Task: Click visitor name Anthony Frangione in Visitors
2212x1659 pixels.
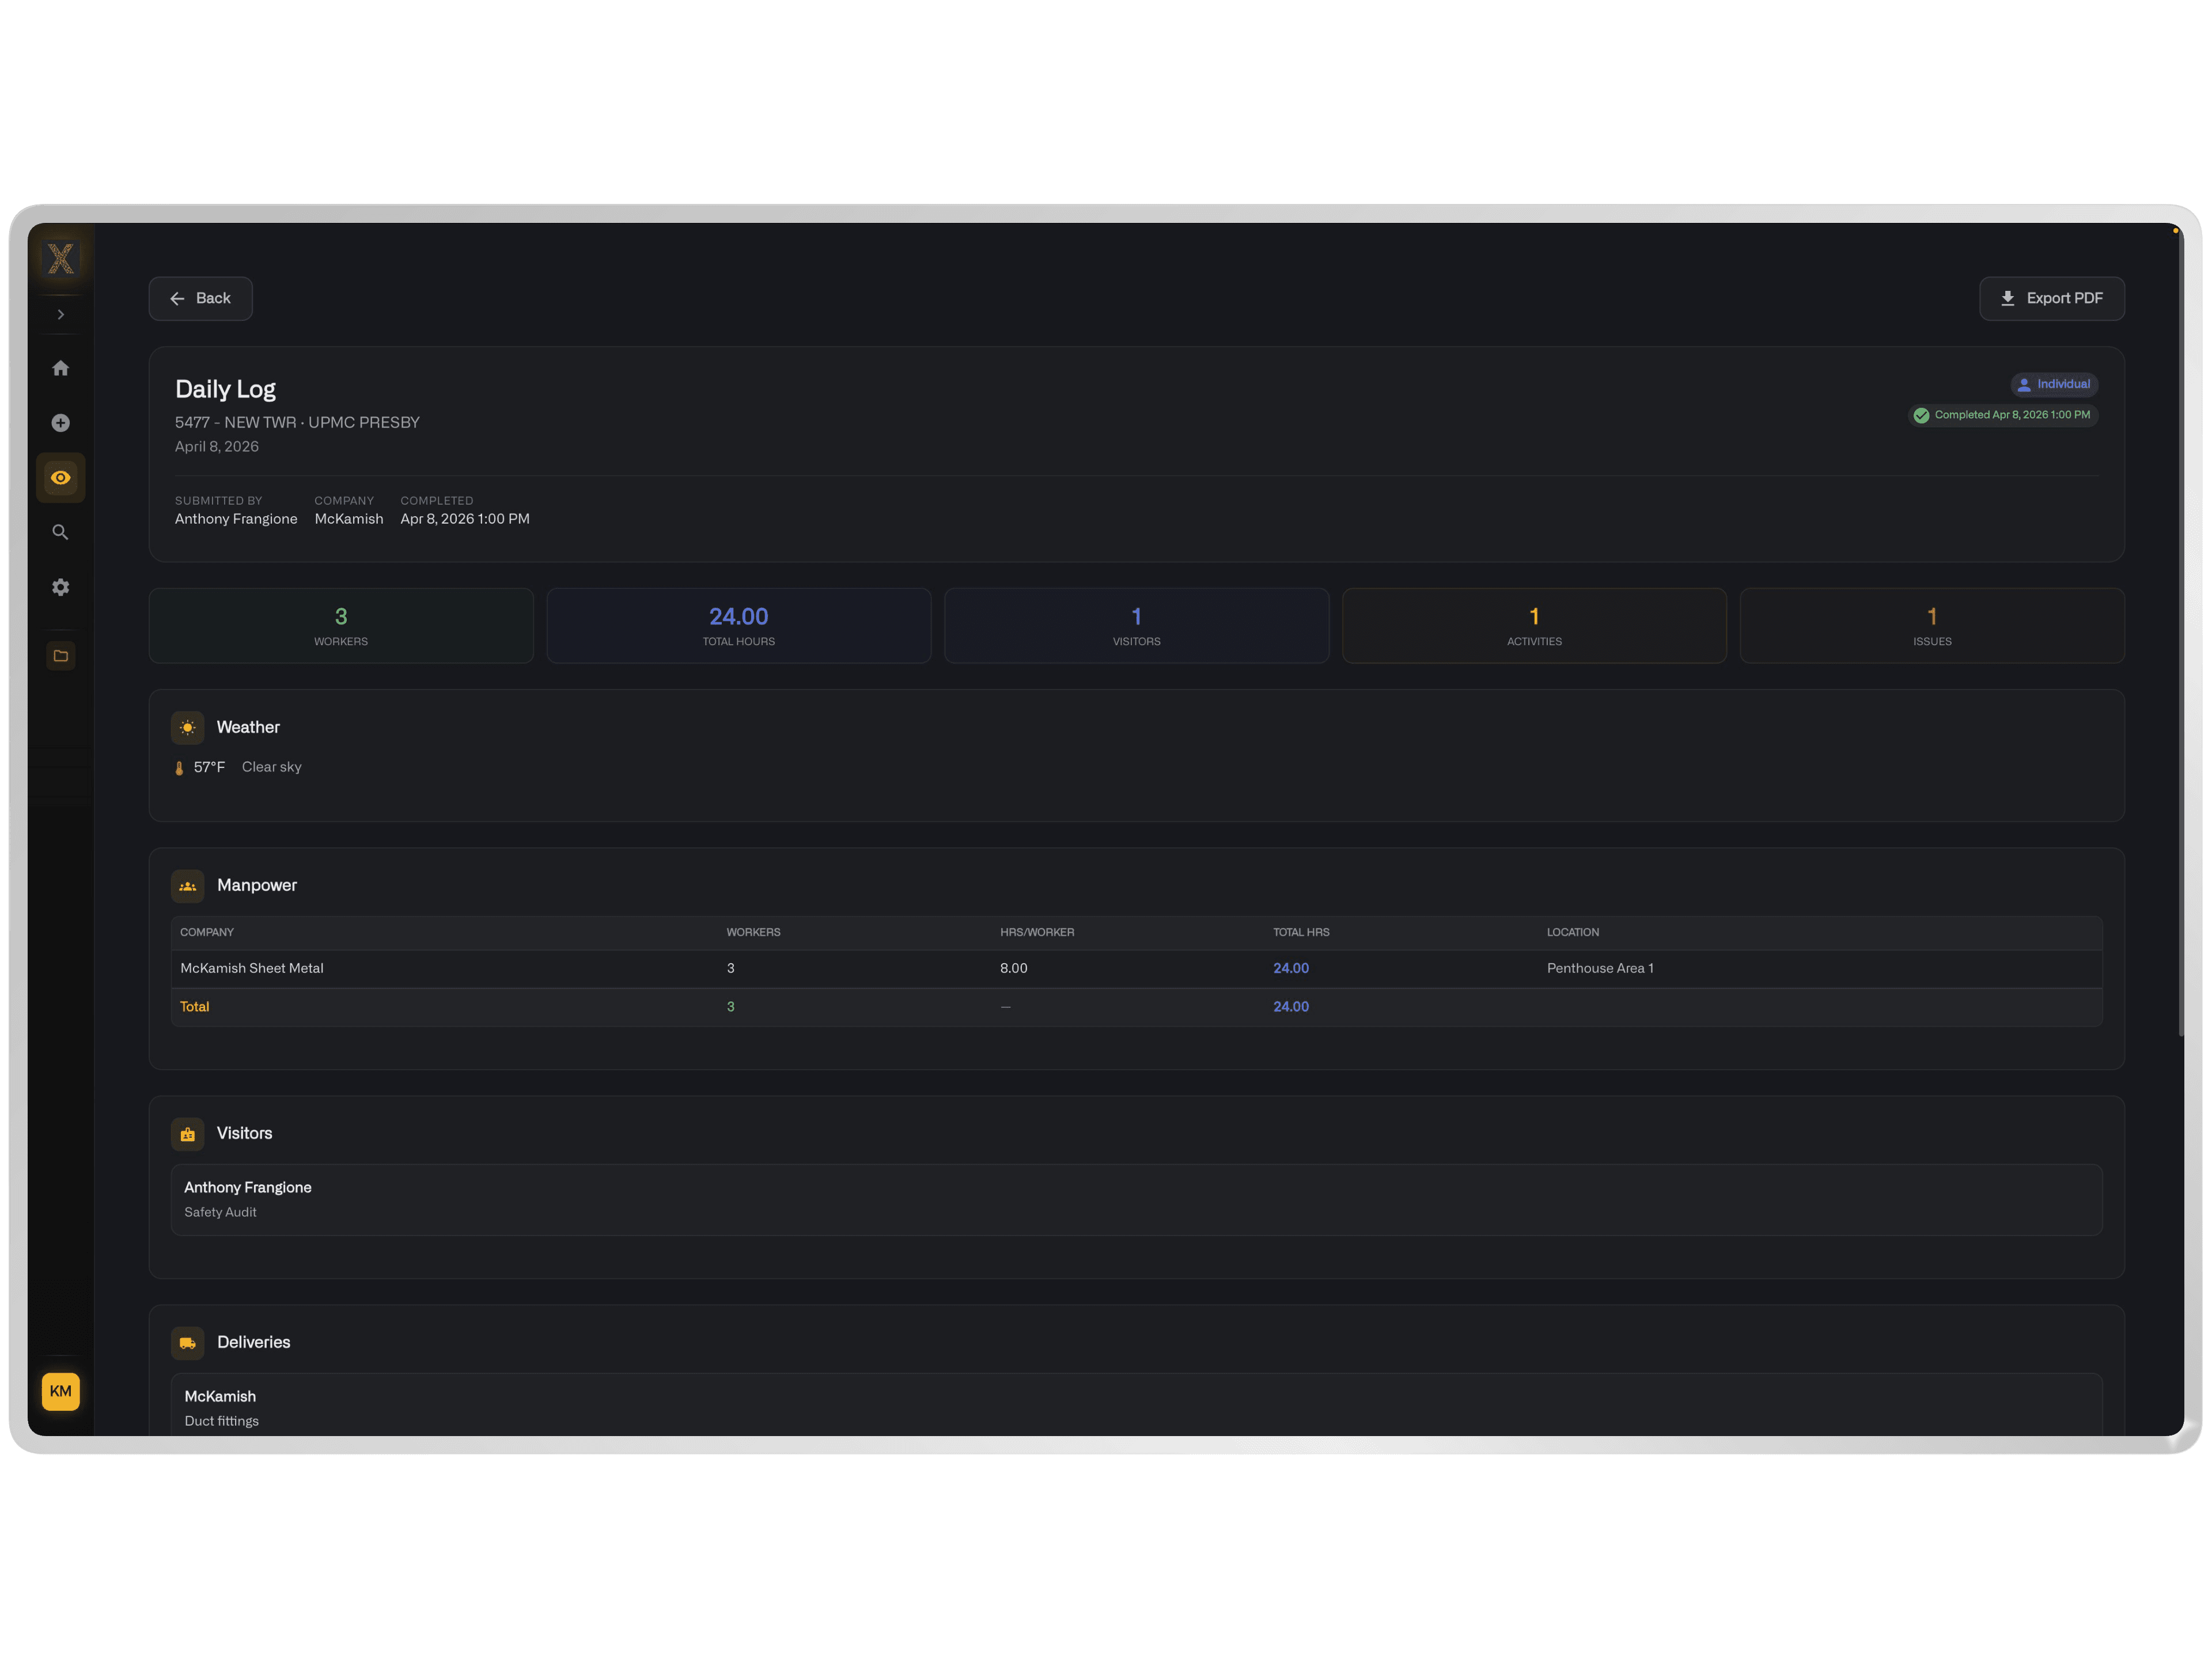Action: 248,1187
